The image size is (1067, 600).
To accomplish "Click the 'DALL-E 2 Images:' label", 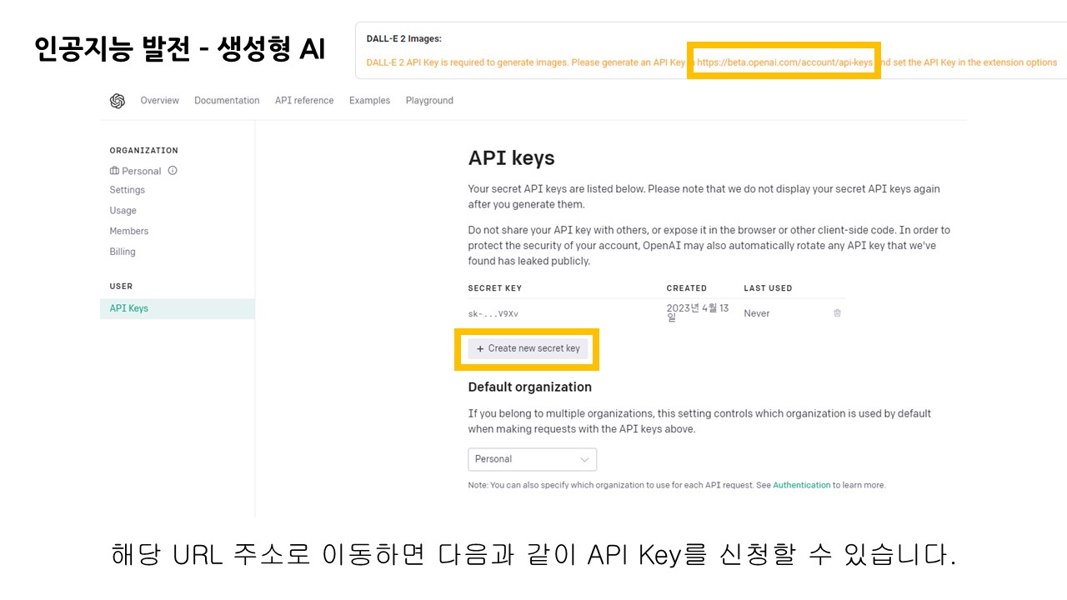I will tap(404, 39).
